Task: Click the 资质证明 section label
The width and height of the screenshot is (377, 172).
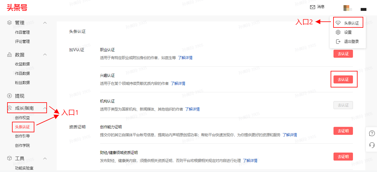Action: (x=77, y=127)
